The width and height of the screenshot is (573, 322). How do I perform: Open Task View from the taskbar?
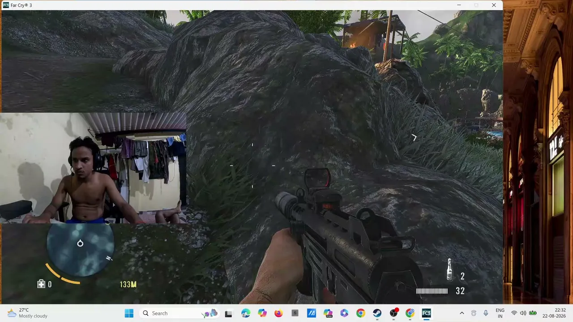click(x=228, y=313)
